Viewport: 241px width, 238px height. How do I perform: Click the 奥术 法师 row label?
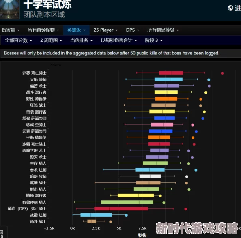38,170
